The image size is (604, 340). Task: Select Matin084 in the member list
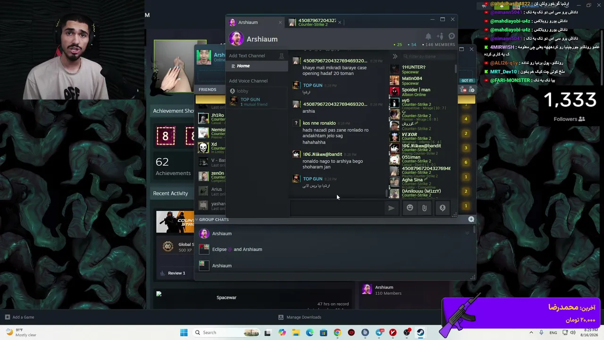pyautogui.click(x=420, y=81)
